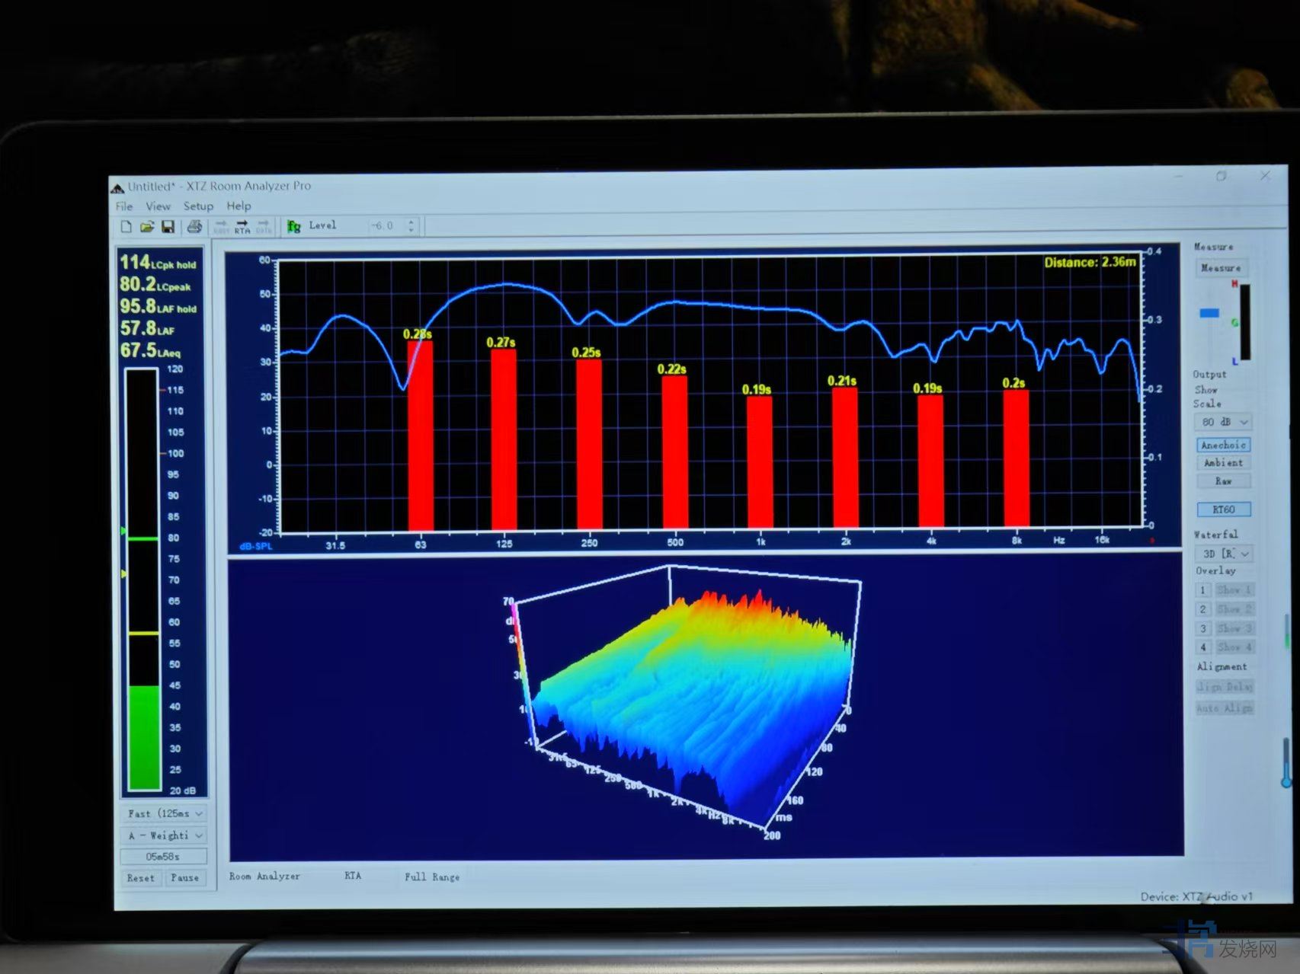Toggle the Anechoic display mode

tap(1222, 445)
